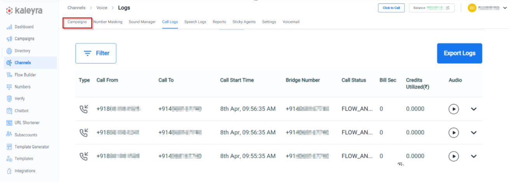Click the Credits Utilized column header
The image size is (509, 182).
tap(417, 83)
